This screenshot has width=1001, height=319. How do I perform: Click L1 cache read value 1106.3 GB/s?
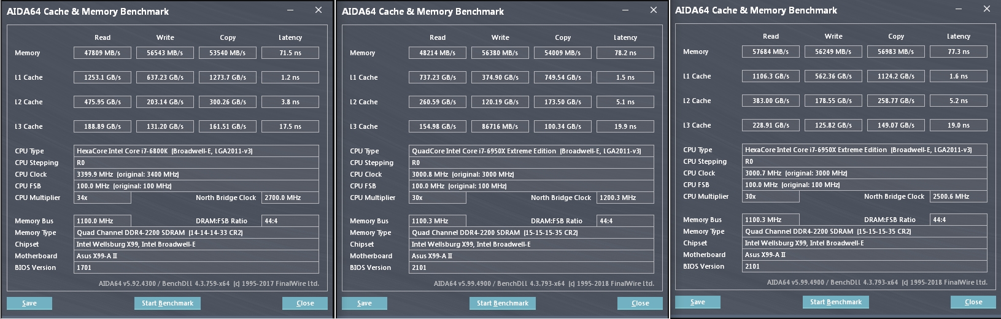(x=771, y=76)
